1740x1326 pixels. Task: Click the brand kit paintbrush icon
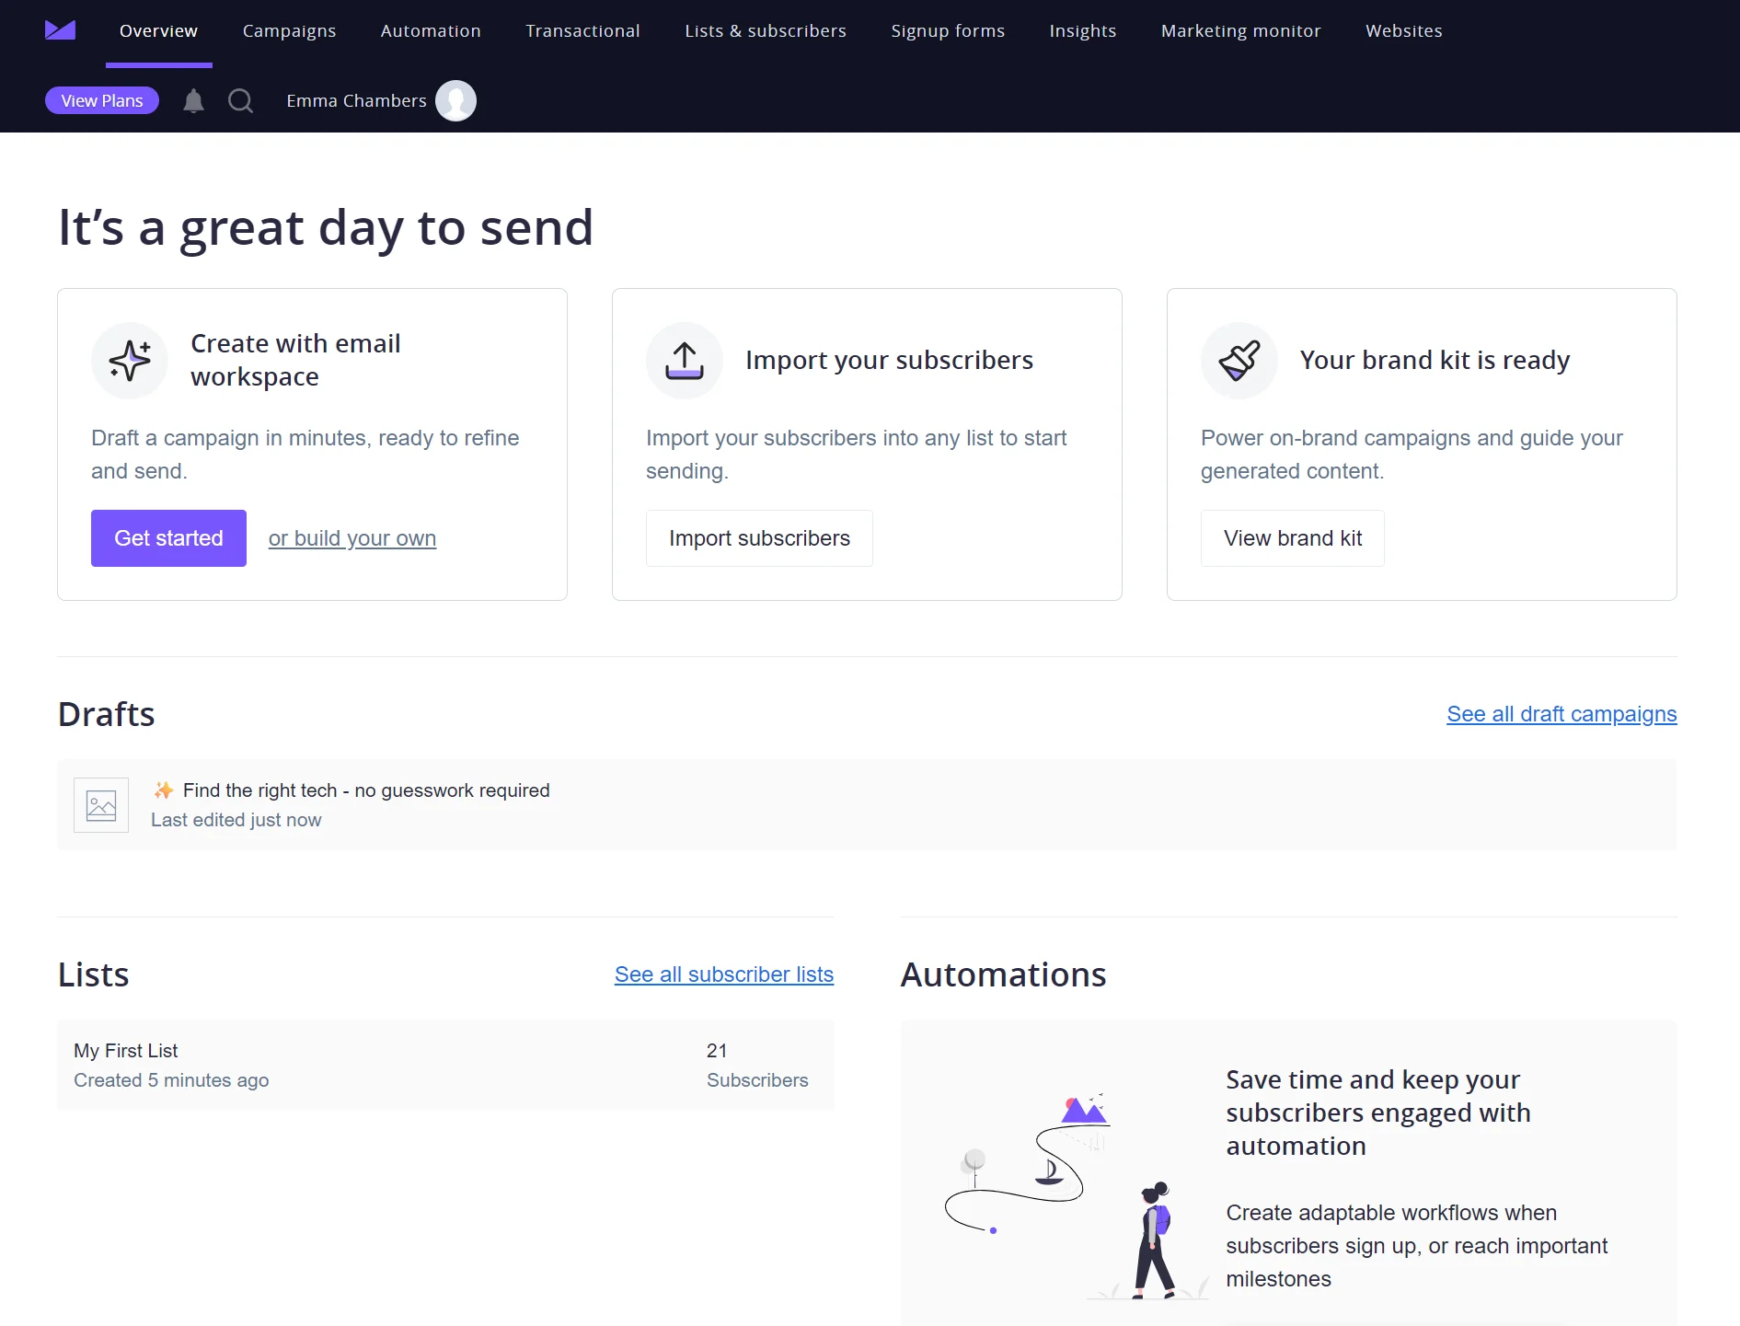[1239, 360]
